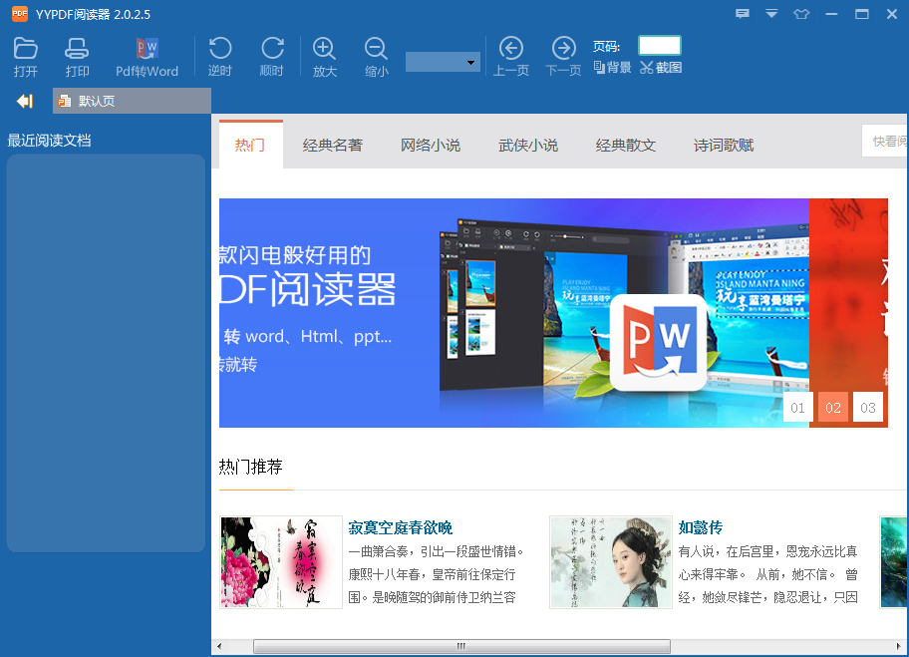Screen dimensions: 909x657
Task: Click the PDF reader promotional banner
Action: pos(513,313)
